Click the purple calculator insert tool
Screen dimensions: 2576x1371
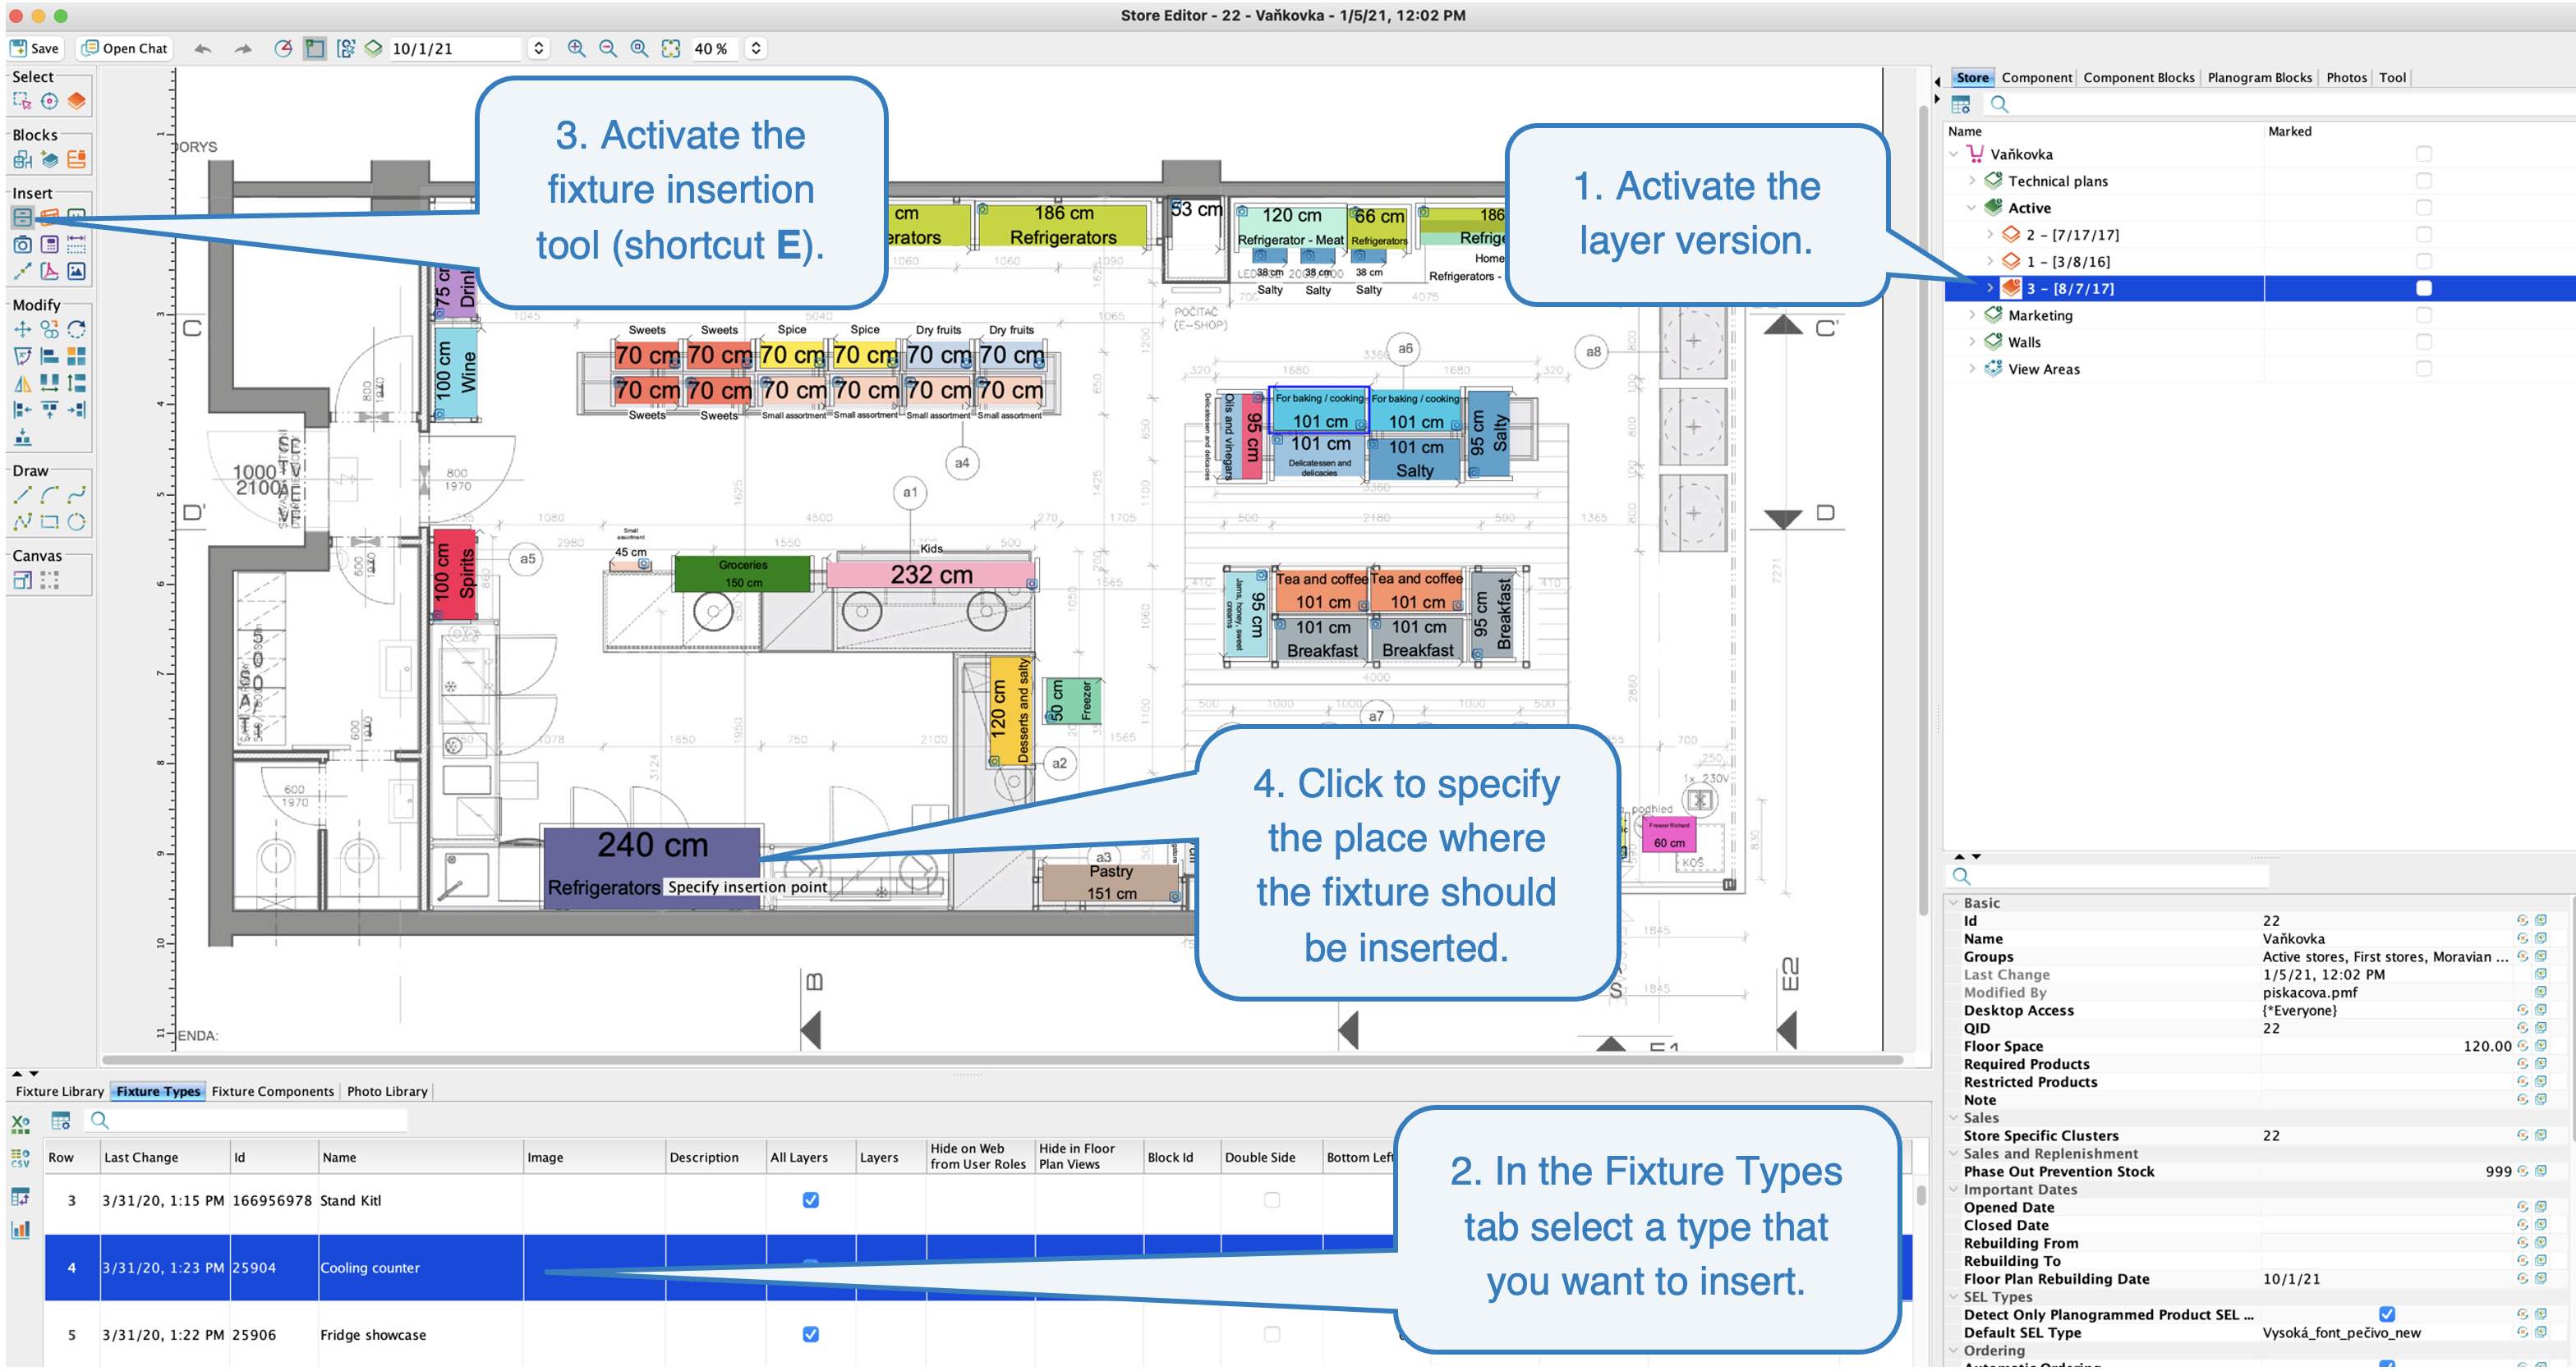click(x=49, y=244)
